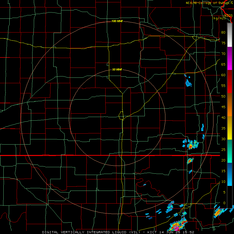The image size is (234, 234).
Task: Select the green segment of the color scale
Action: click(x=230, y=151)
